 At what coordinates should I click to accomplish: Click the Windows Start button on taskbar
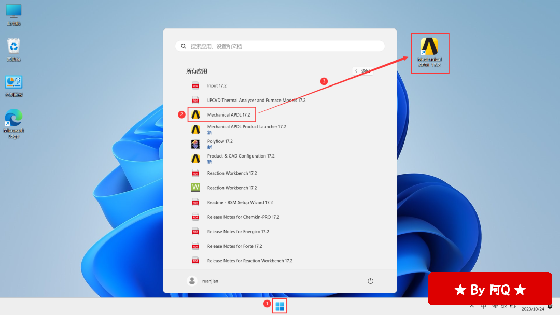280,306
